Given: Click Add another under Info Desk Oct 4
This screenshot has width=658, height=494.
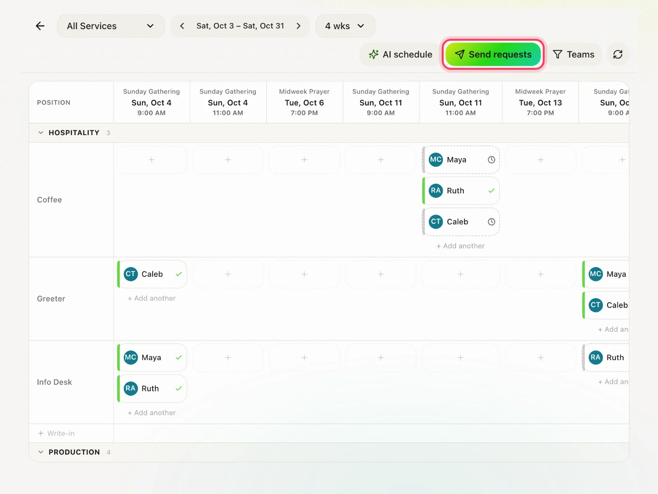Looking at the screenshot, I should tap(152, 413).
